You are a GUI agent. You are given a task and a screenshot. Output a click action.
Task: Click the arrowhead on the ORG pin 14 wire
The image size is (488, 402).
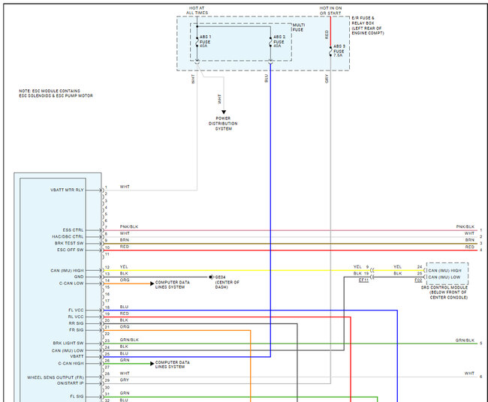[x=152, y=283]
